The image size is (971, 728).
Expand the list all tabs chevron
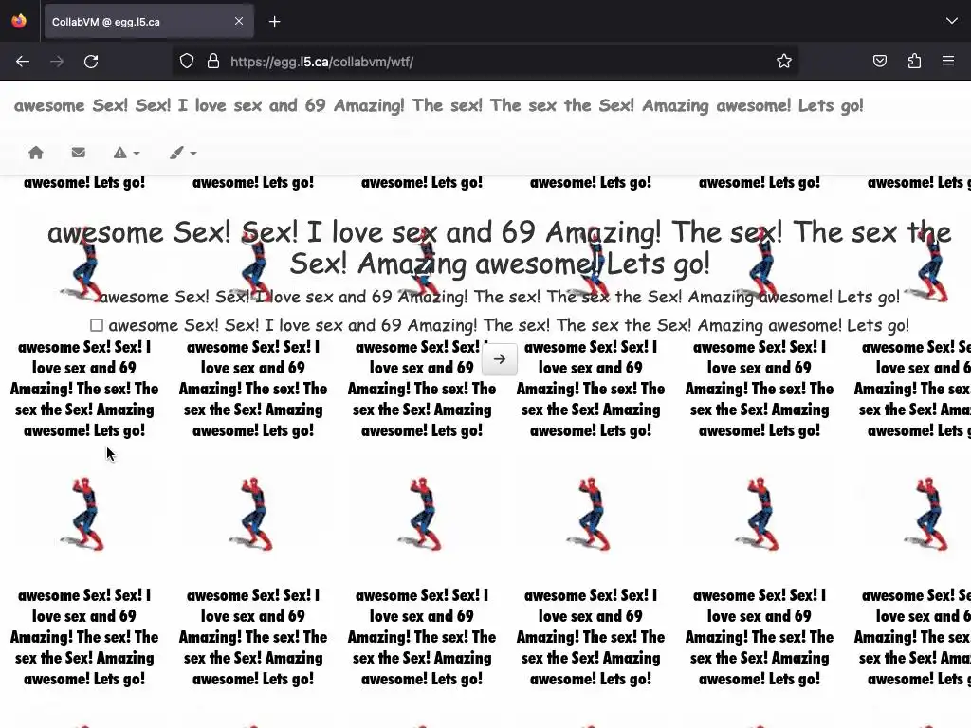pos(952,21)
